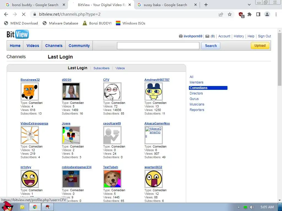Image resolution: width=282 pixels, height=211 pixels.
Task: Sort channels by Subscribers
Action: point(101,68)
